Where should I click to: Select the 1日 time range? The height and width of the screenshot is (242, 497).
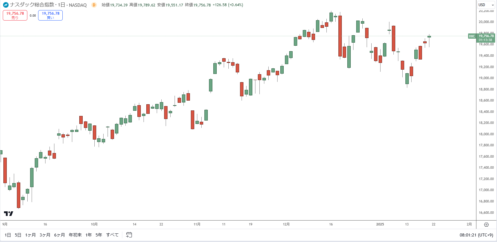[8, 235]
